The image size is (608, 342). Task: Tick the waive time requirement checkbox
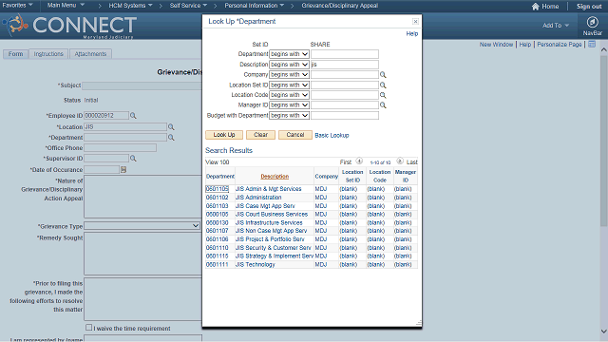click(88, 328)
